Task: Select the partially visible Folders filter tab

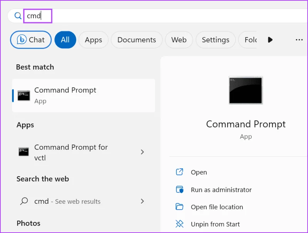Action: tap(248, 40)
